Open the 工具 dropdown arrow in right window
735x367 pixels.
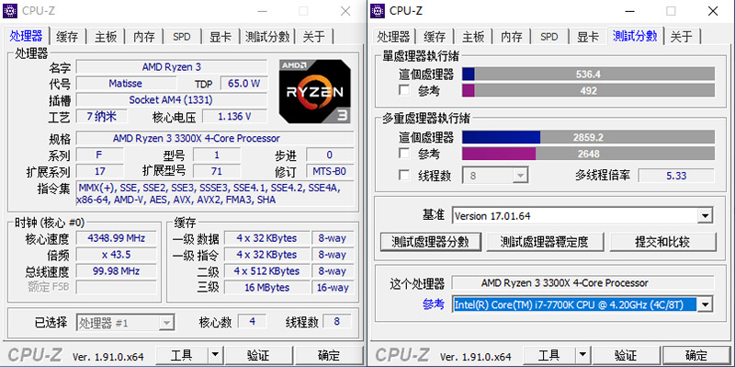tap(582, 355)
